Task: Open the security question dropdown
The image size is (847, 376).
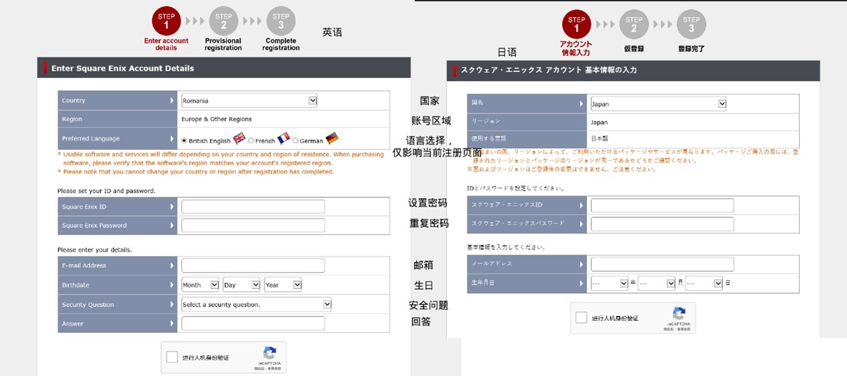Action: tap(256, 305)
